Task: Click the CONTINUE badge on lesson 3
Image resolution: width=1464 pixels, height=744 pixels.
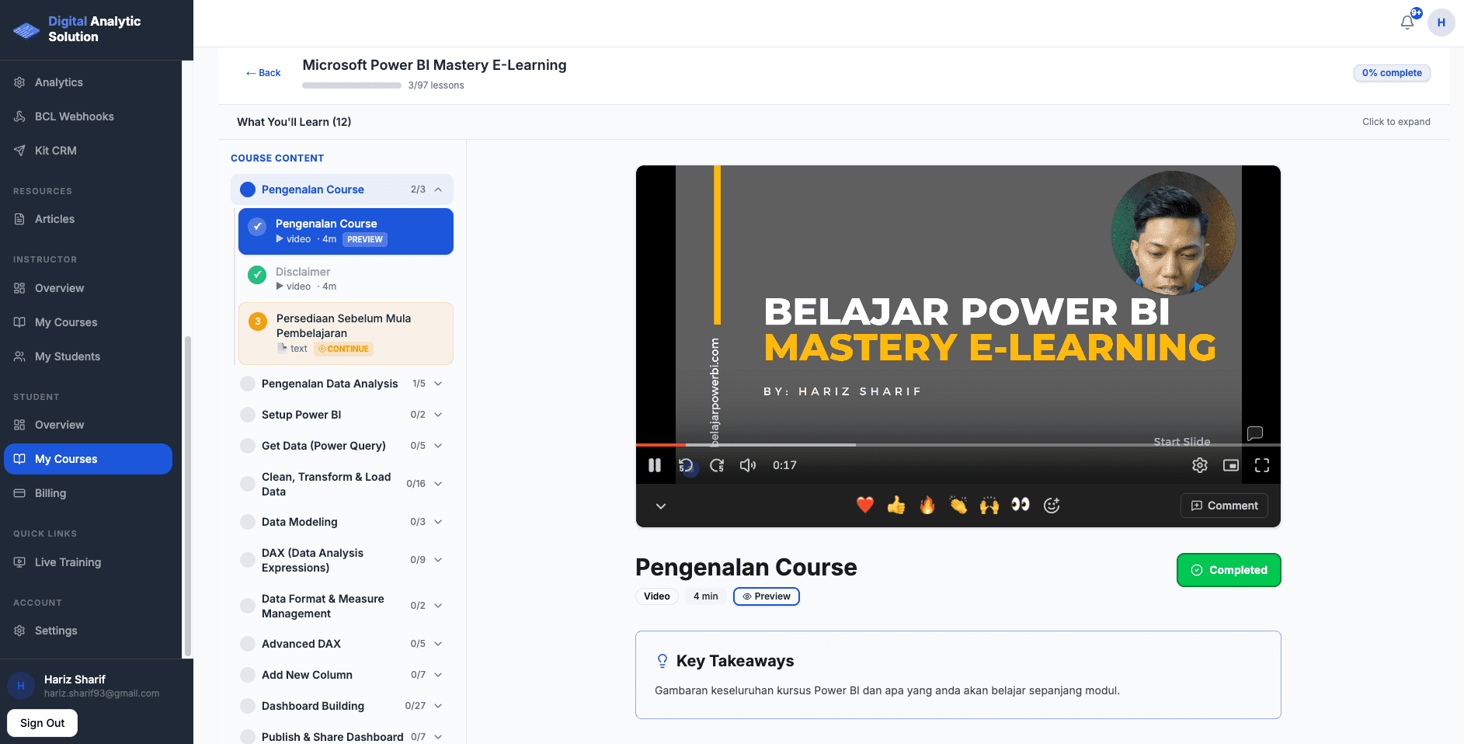Action: 344,349
